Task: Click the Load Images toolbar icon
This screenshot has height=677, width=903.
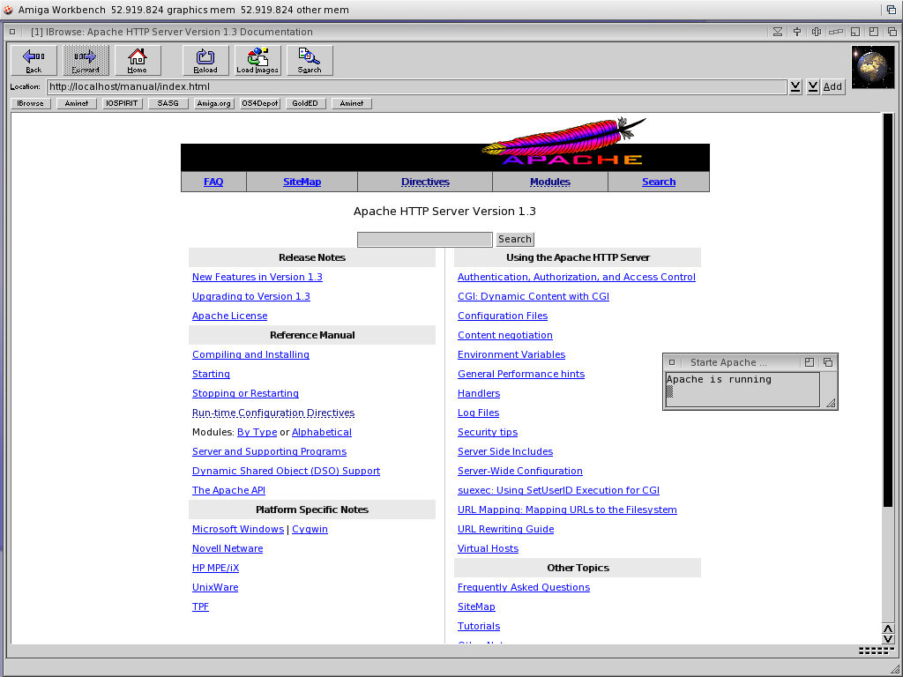Action: [257, 60]
